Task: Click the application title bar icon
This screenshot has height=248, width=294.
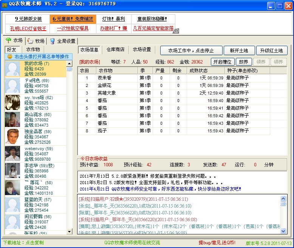Action: [x=5, y=5]
